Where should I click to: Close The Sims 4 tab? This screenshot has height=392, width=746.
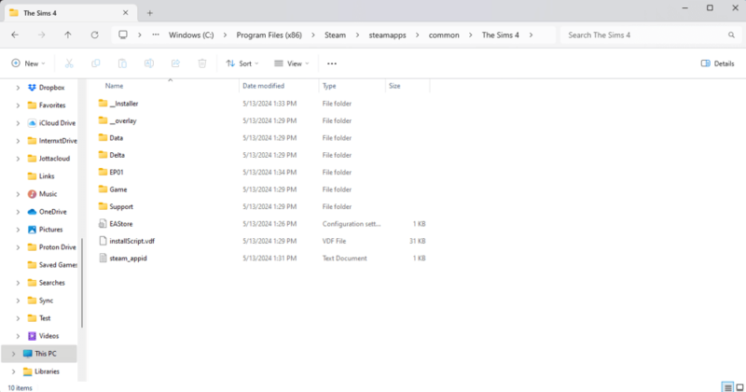coord(126,13)
